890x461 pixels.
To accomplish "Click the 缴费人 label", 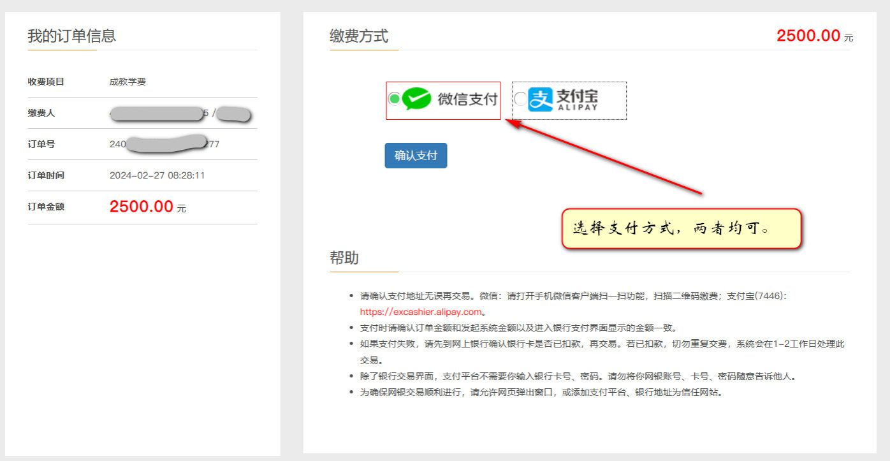I will point(41,113).
